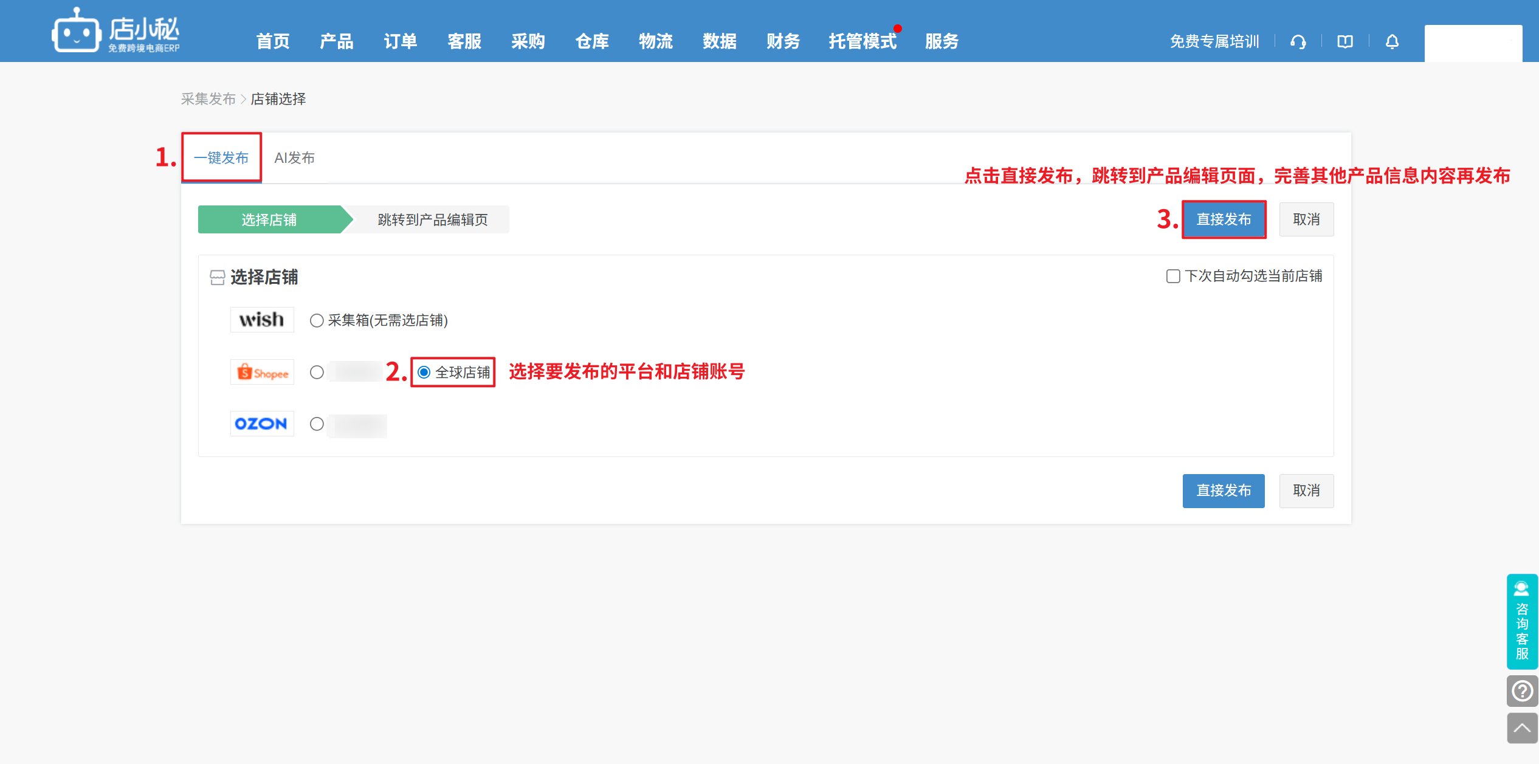Open the 产品 navigation menu
The image size is (1539, 764).
coord(336,41)
